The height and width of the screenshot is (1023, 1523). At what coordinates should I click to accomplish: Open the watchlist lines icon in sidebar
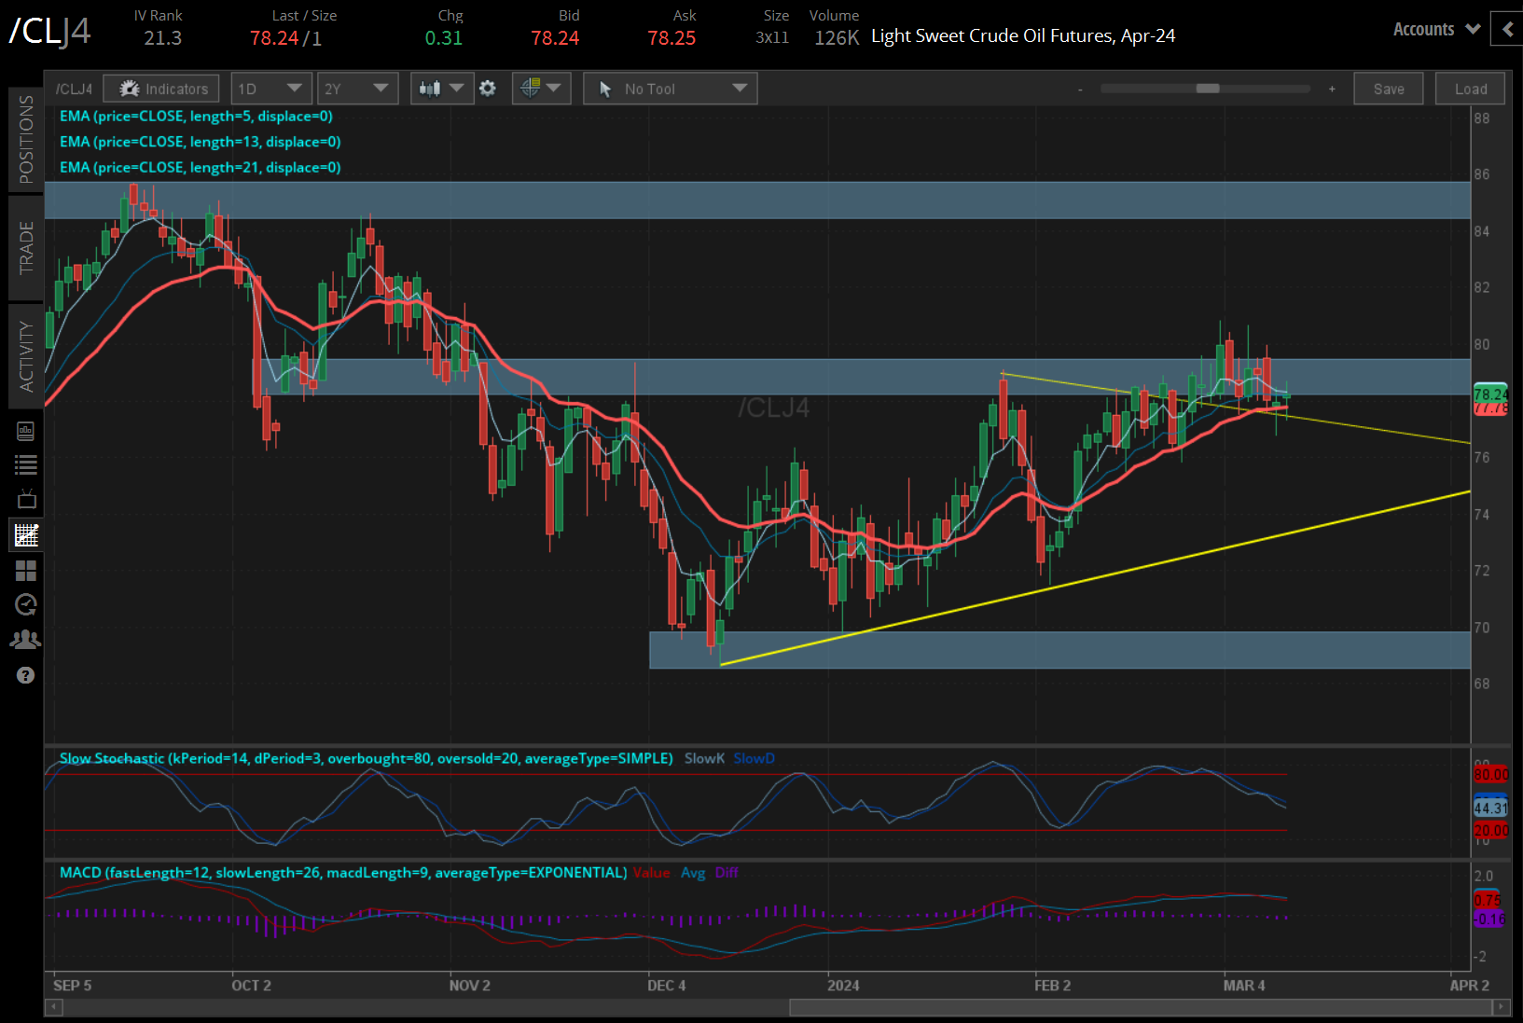coord(25,464)
